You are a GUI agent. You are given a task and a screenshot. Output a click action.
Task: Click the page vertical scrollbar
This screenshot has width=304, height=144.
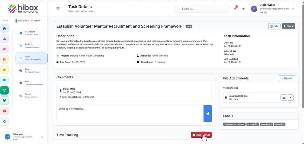pos(303,56)
